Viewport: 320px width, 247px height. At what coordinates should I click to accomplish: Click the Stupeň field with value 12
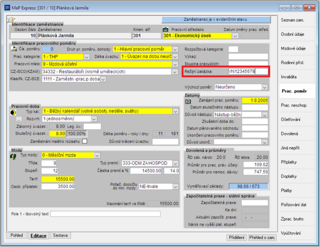point(50,171)
